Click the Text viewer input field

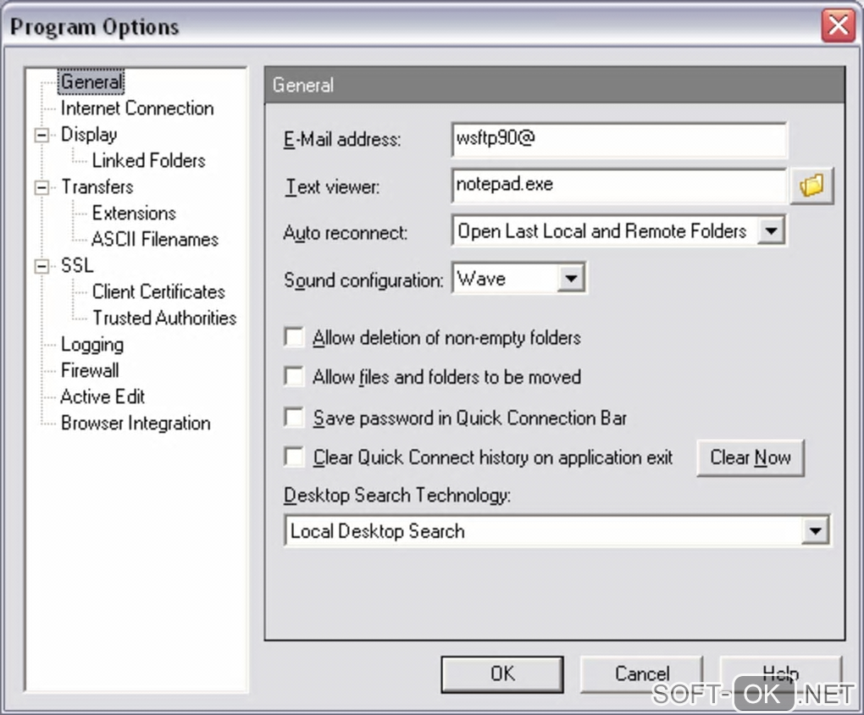(x=619, y=186)
